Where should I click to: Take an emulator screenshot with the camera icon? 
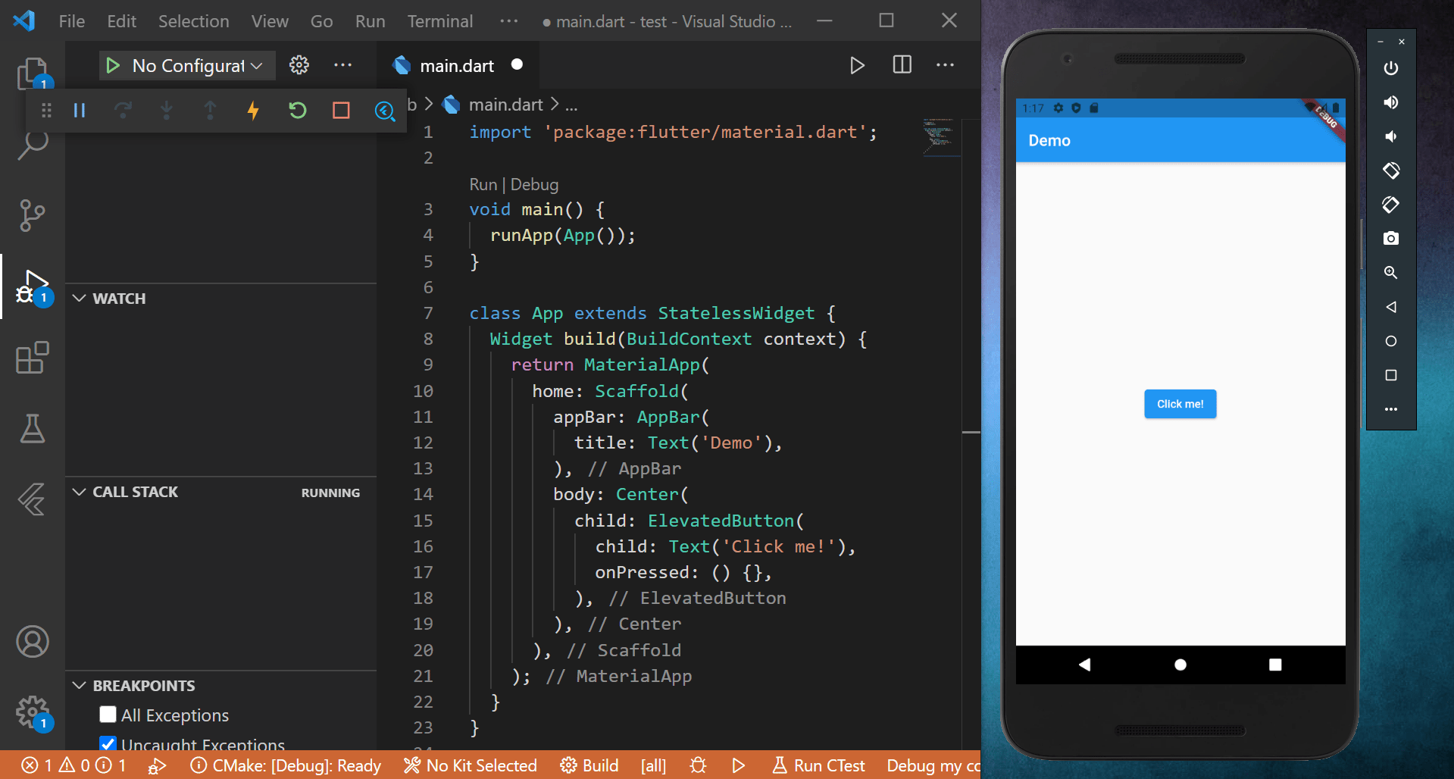pos(1390,239)
